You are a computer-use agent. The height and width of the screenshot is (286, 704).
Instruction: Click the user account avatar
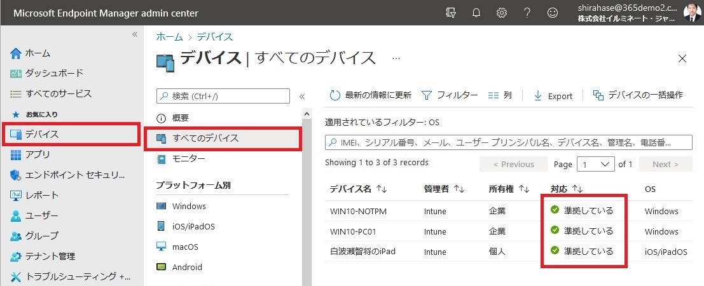[x=692, y=13]
